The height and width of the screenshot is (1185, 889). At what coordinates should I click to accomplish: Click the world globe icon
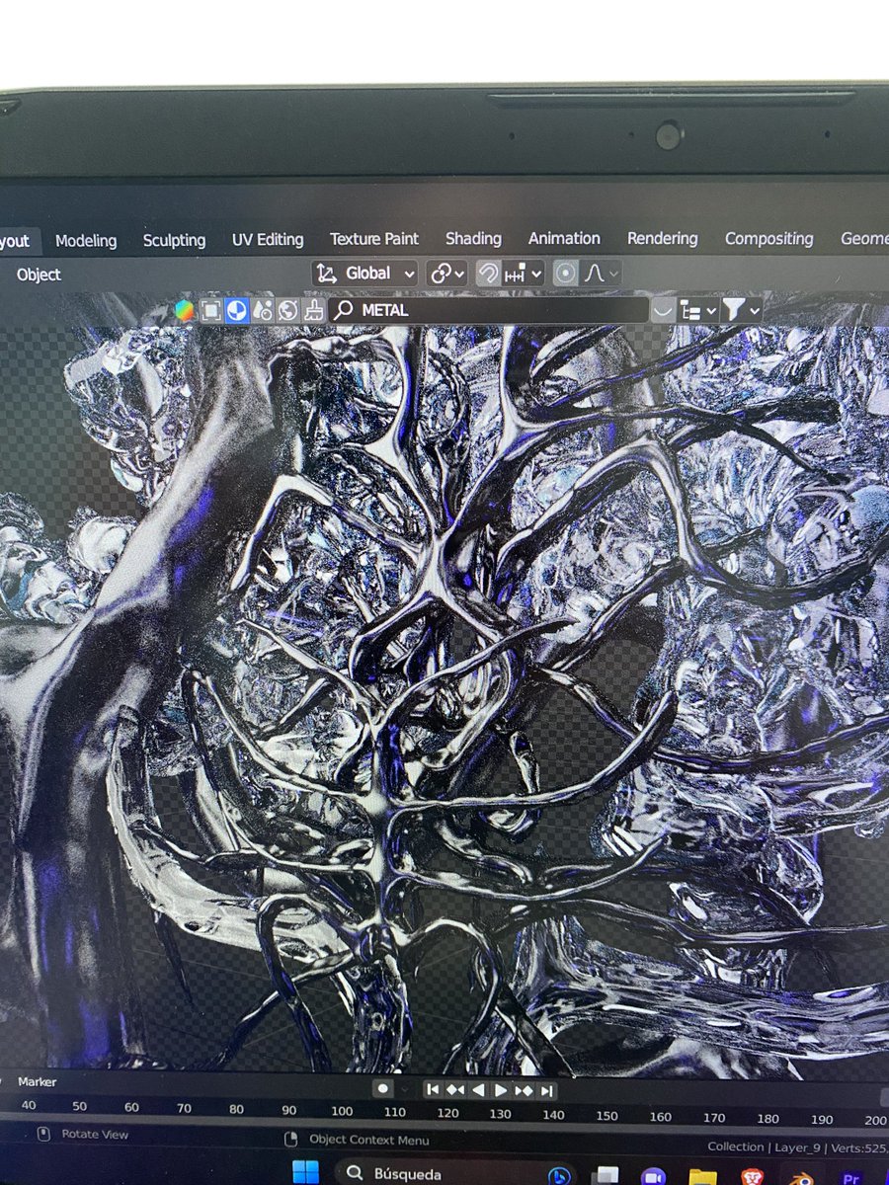pos(287,310)
